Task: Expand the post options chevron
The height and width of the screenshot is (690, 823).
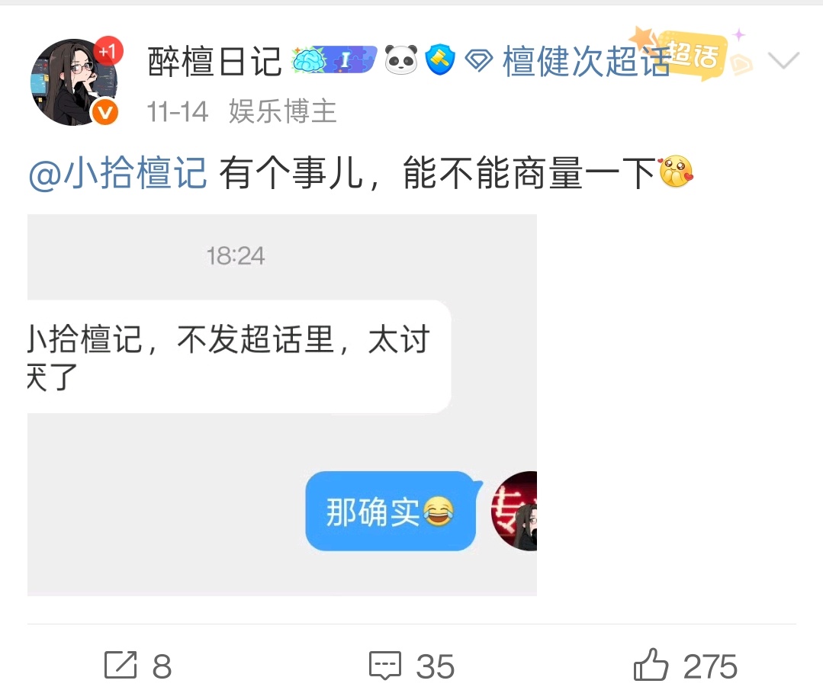Action: (783, 60)
